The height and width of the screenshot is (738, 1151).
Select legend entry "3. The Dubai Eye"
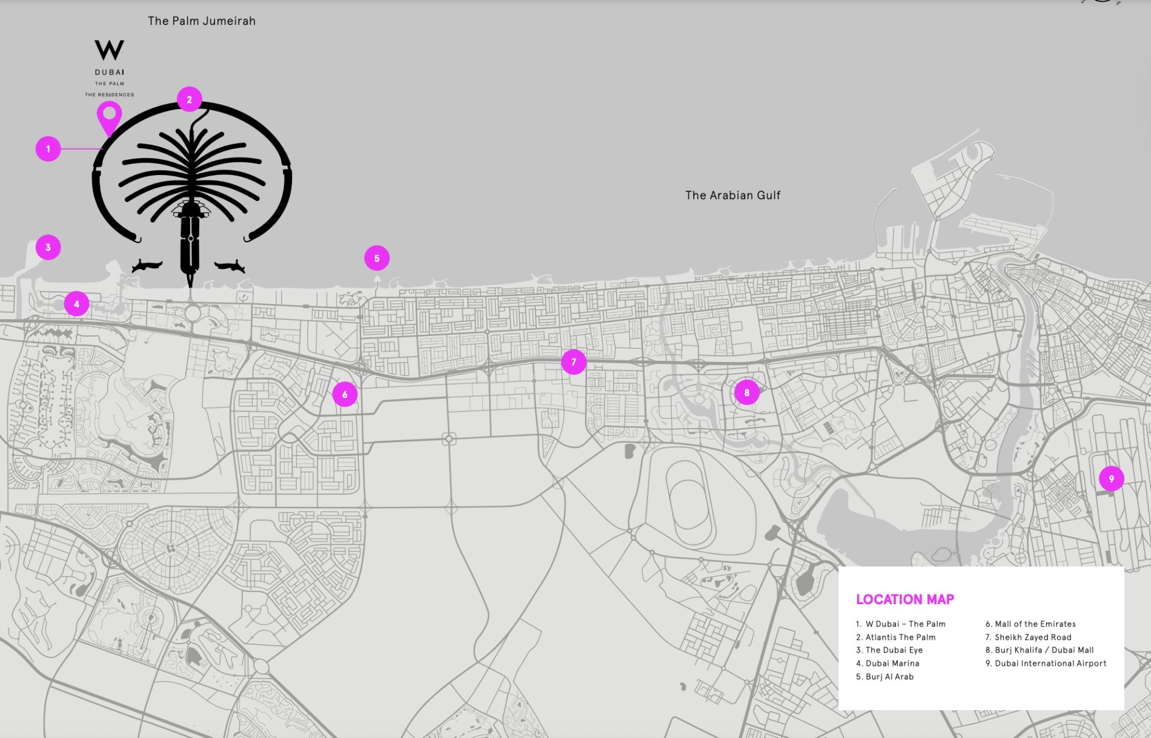click(889, 650)
